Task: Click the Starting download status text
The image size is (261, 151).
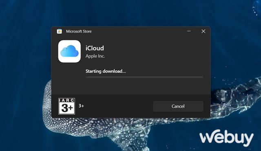Action: click(106, 71)
